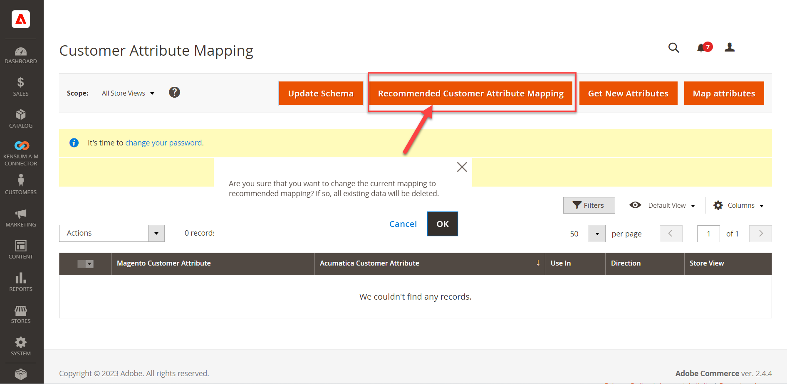Click the search magnifier icon

[x=673, y=48]
